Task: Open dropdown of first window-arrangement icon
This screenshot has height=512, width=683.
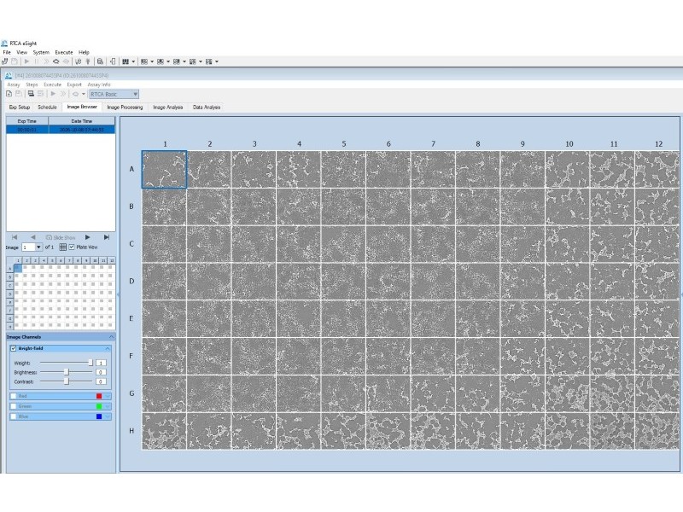Action: [x=152, y=61]
